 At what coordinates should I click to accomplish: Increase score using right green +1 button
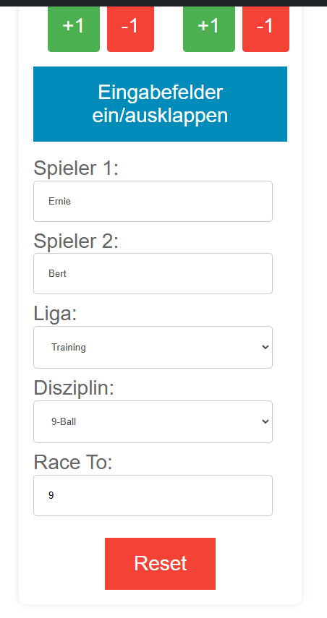point(209,29)
